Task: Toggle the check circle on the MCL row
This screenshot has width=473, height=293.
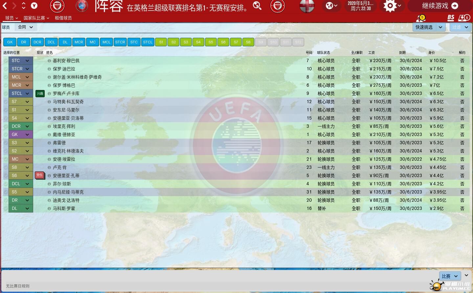Action: coord(6,77)
